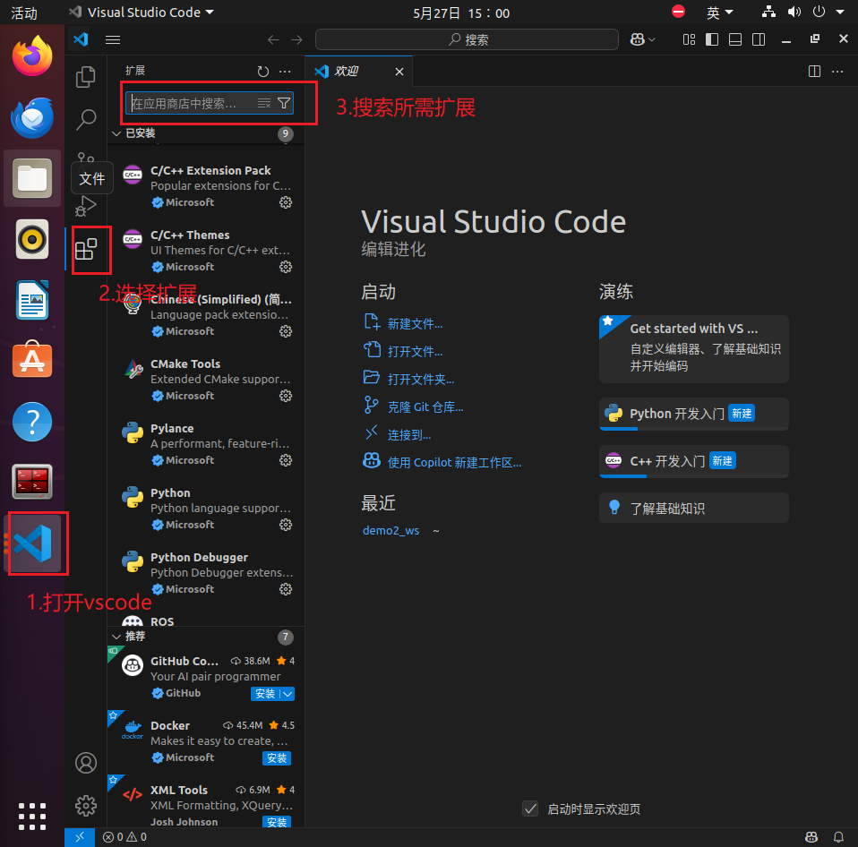Open the Manage gear in activity bar
This screenshot has height=847, width=858.
point(86,806)
